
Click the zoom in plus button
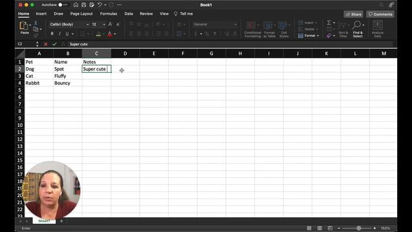tap(375, 228)
